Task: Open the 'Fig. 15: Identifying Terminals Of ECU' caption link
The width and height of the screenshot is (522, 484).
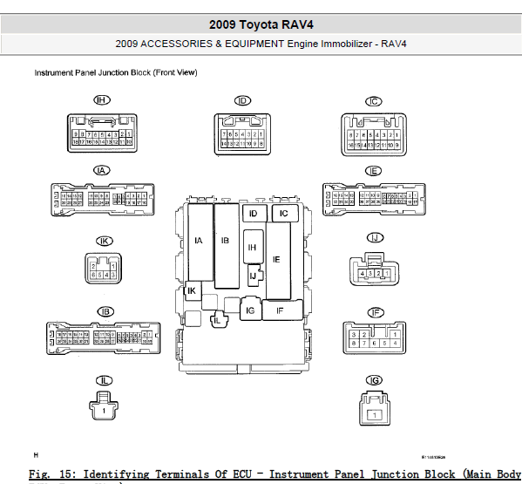Action: [x=275, y=474]
